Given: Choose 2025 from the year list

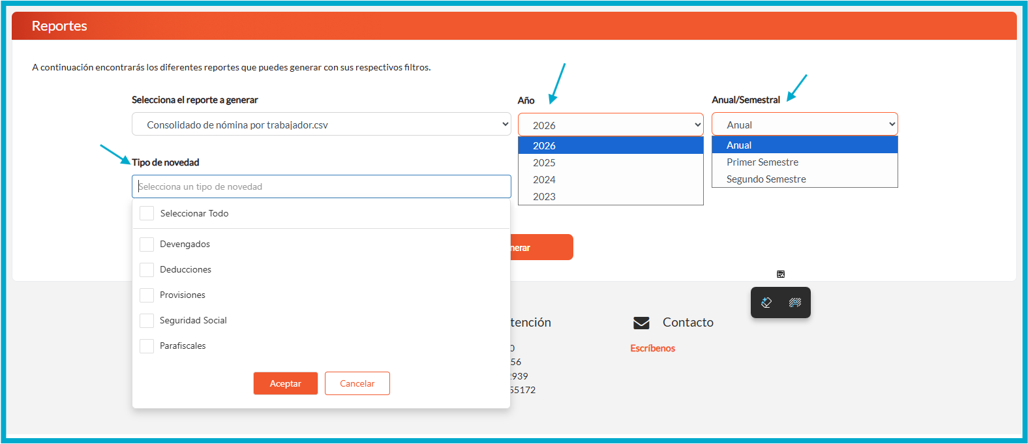Looking at the screenshot, I should point(544,163).
